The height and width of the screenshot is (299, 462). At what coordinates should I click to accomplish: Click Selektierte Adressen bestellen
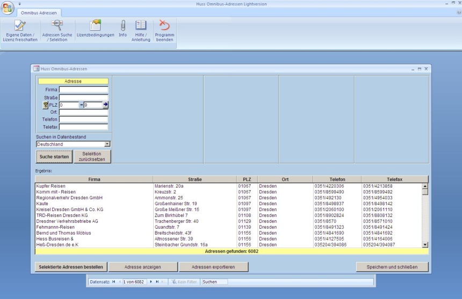tap(71, 267)
